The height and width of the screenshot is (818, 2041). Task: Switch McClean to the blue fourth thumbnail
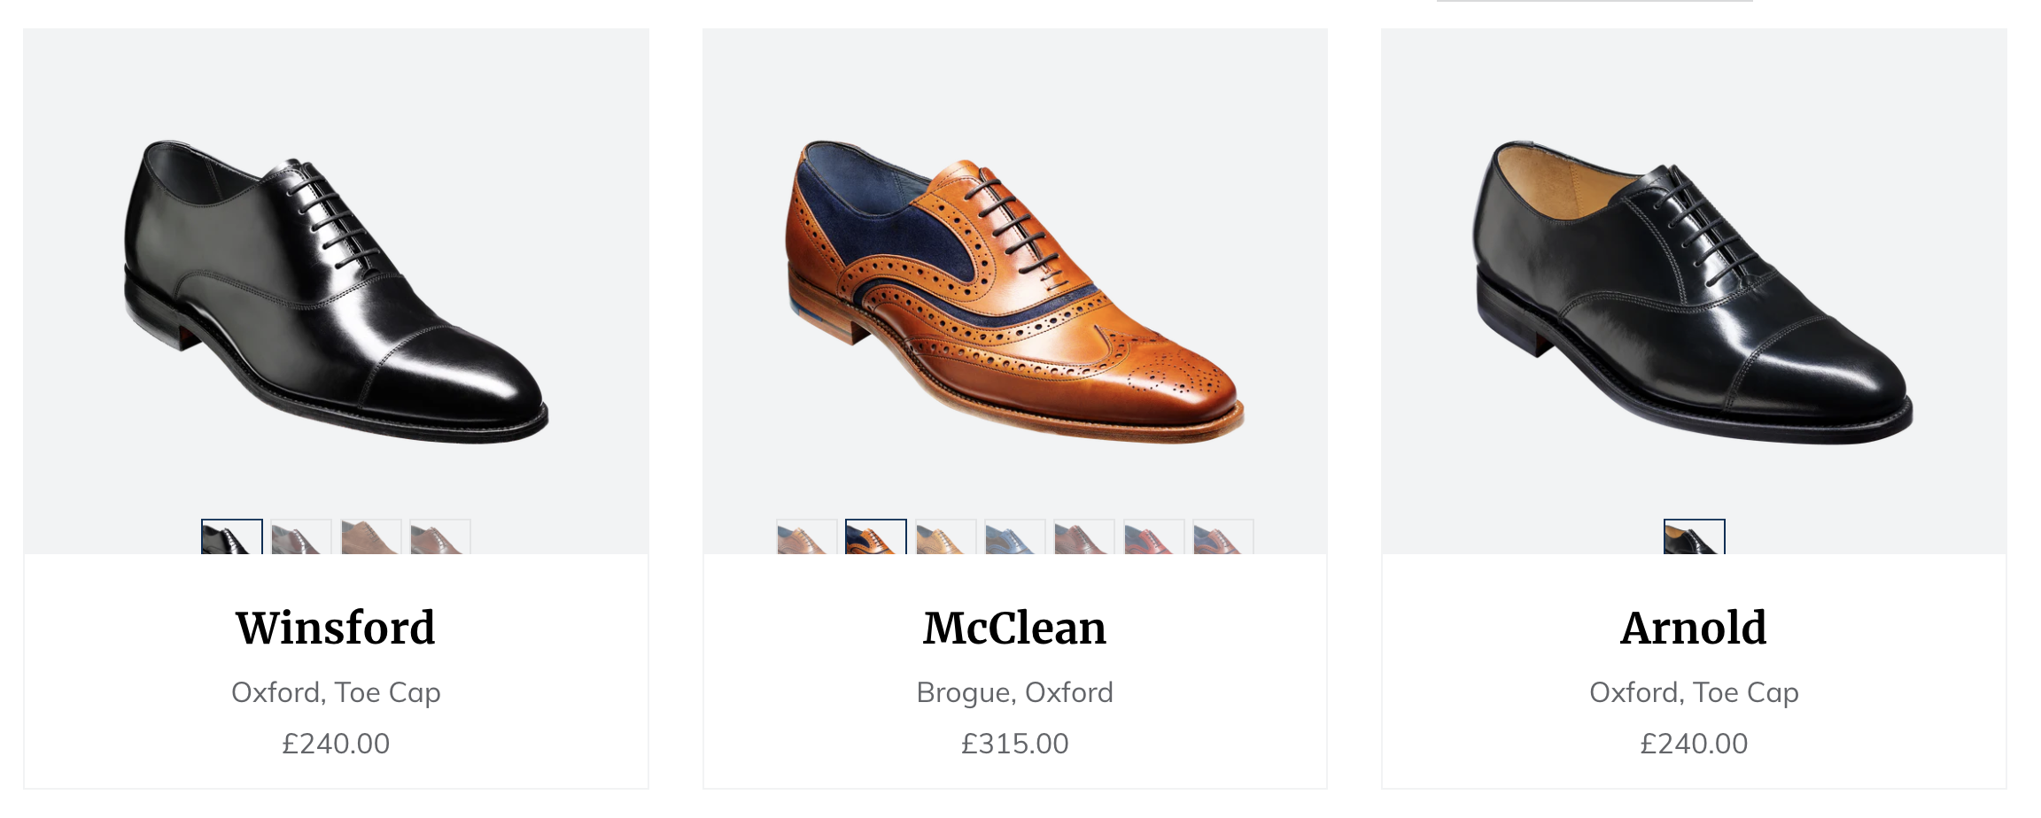tap(1015, 537)
